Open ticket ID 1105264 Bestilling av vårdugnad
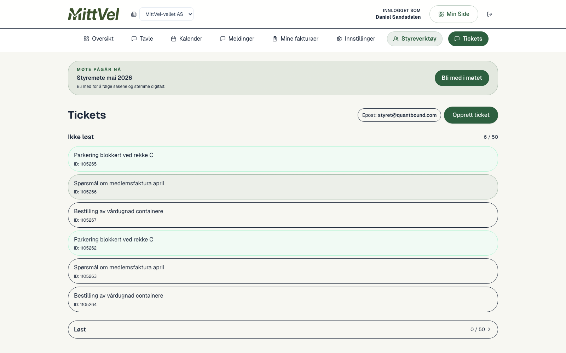 (283, 299)
